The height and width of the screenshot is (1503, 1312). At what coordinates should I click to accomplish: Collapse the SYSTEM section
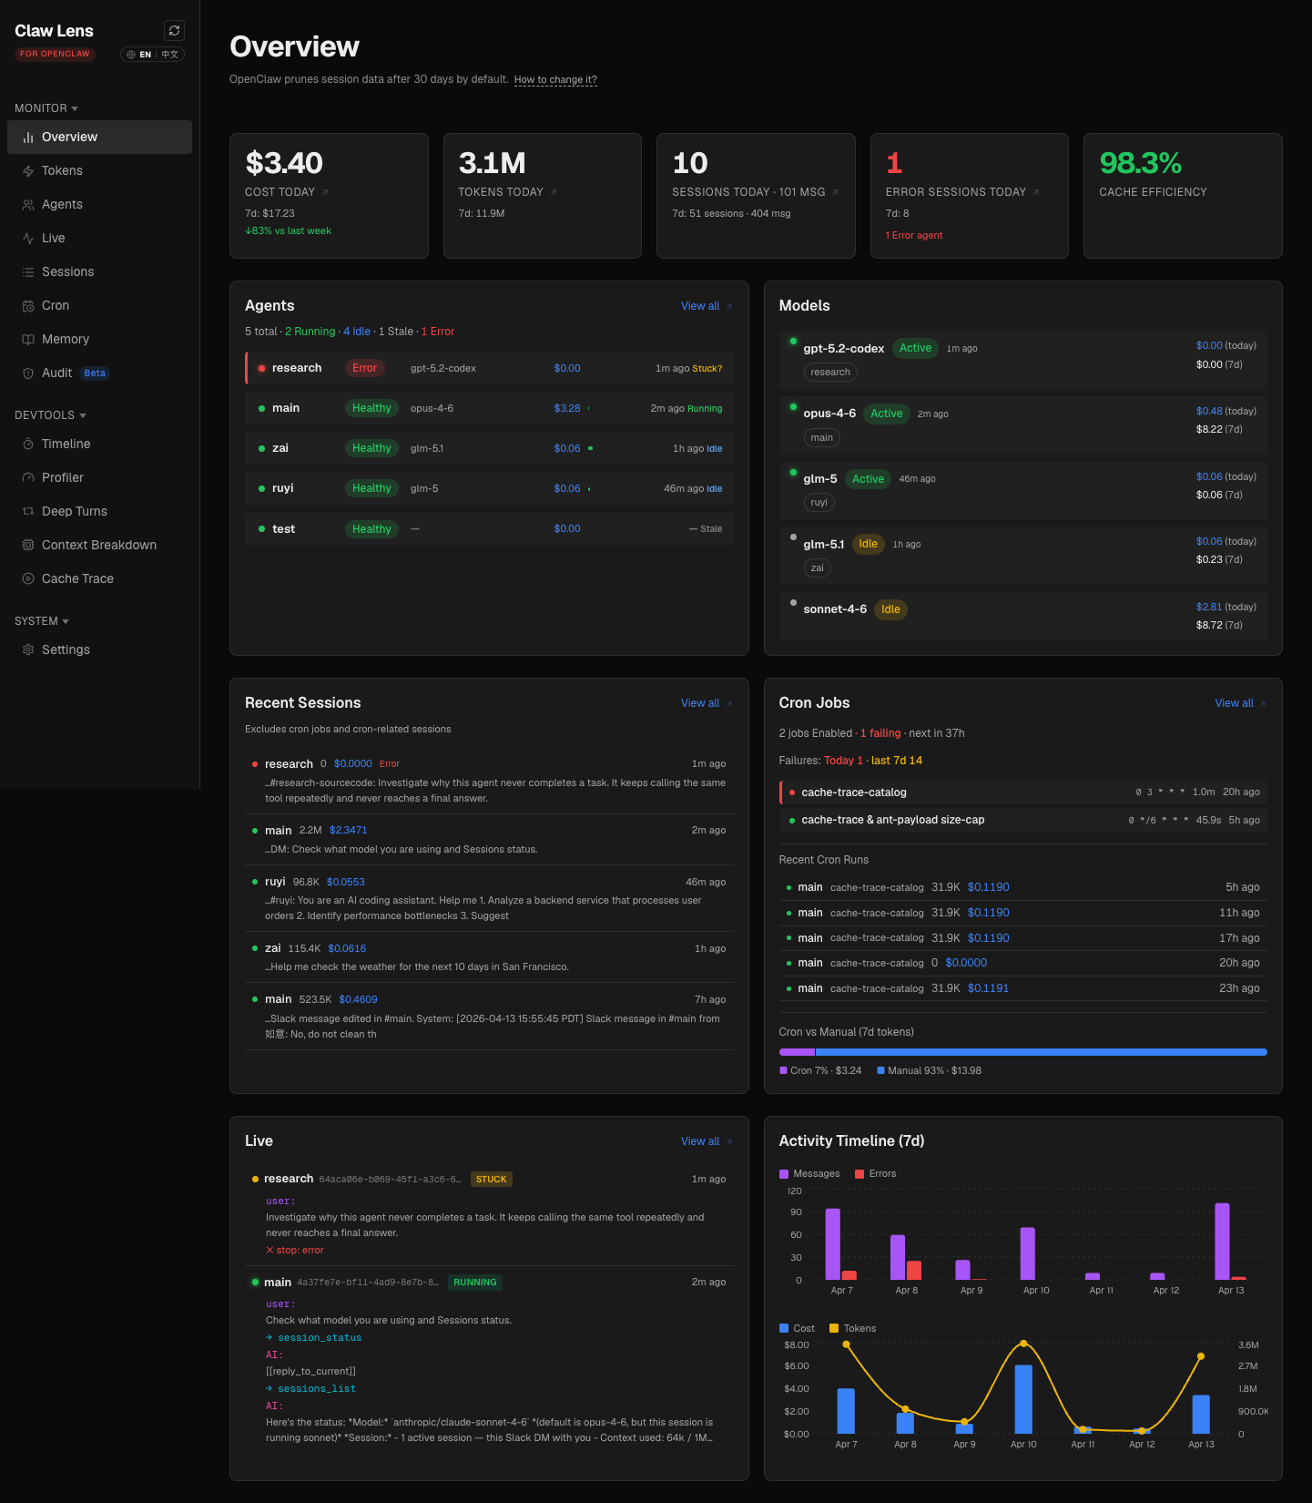[42, 621]
